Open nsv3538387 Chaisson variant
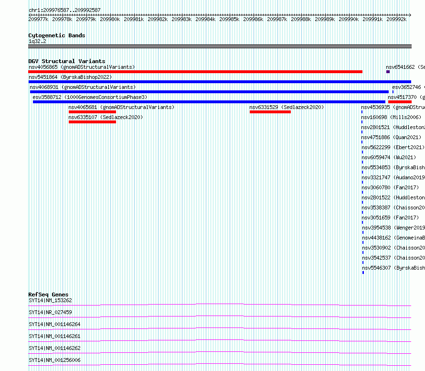The height and width of the screenshot is (371, 425). [393, 207]
